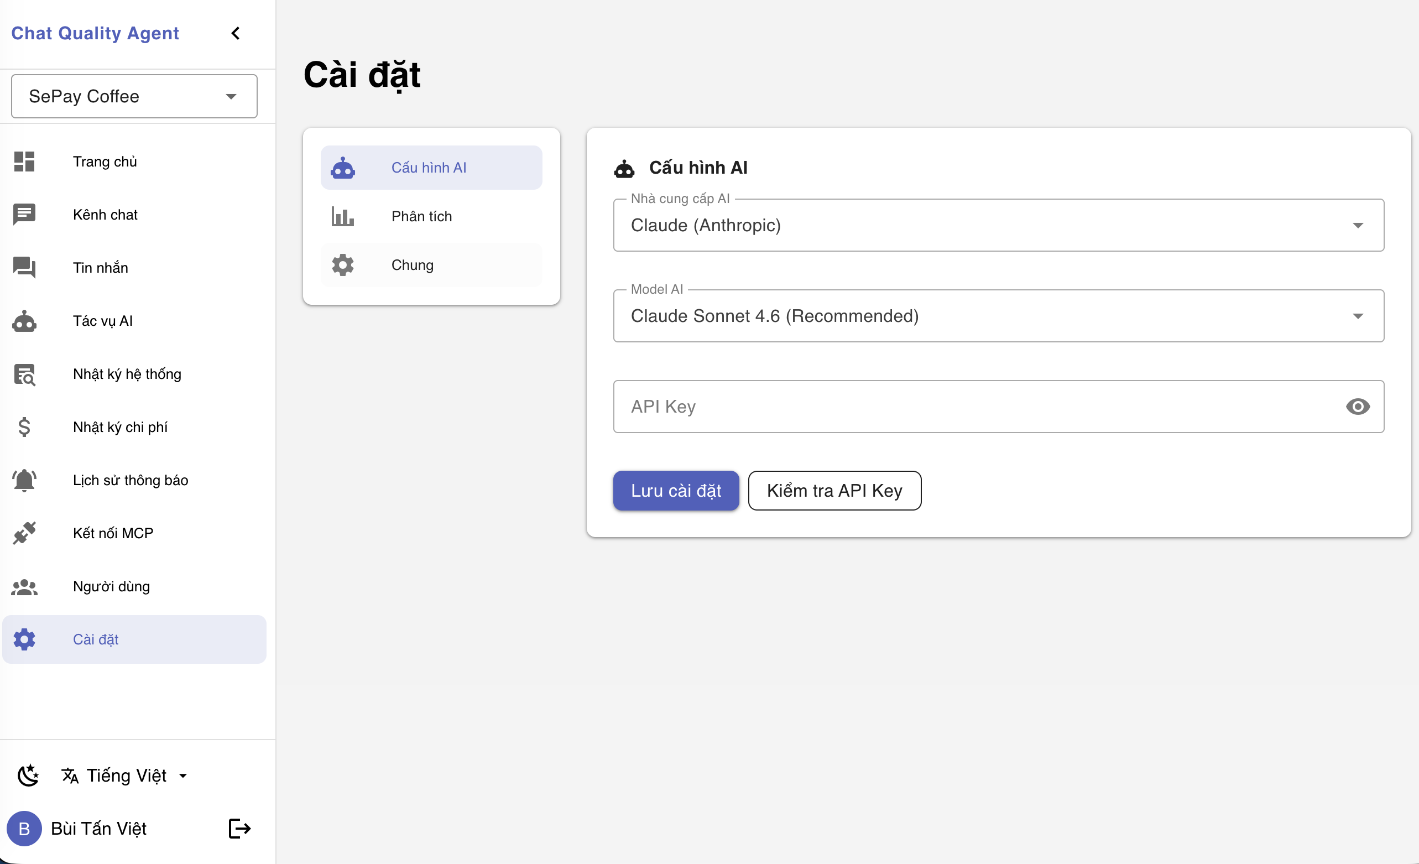Open the SePay Coffee workspace dropdown
Viewport: 1419px width, 864px height.
(134, 96)
